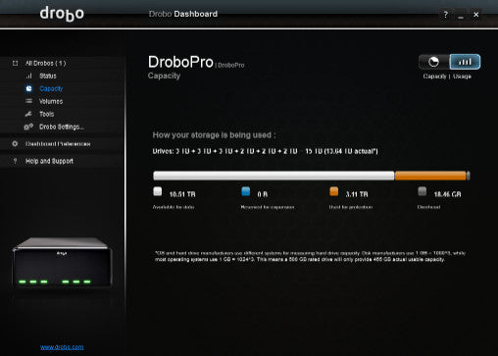Click the Capacity label under view toggle
This screenshot has width=498, height=356.
point(434,76)
